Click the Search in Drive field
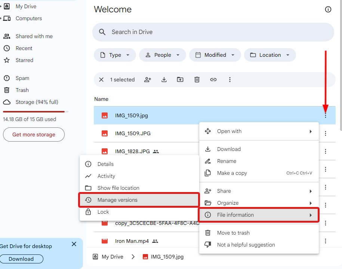 [x=213, y=32]
